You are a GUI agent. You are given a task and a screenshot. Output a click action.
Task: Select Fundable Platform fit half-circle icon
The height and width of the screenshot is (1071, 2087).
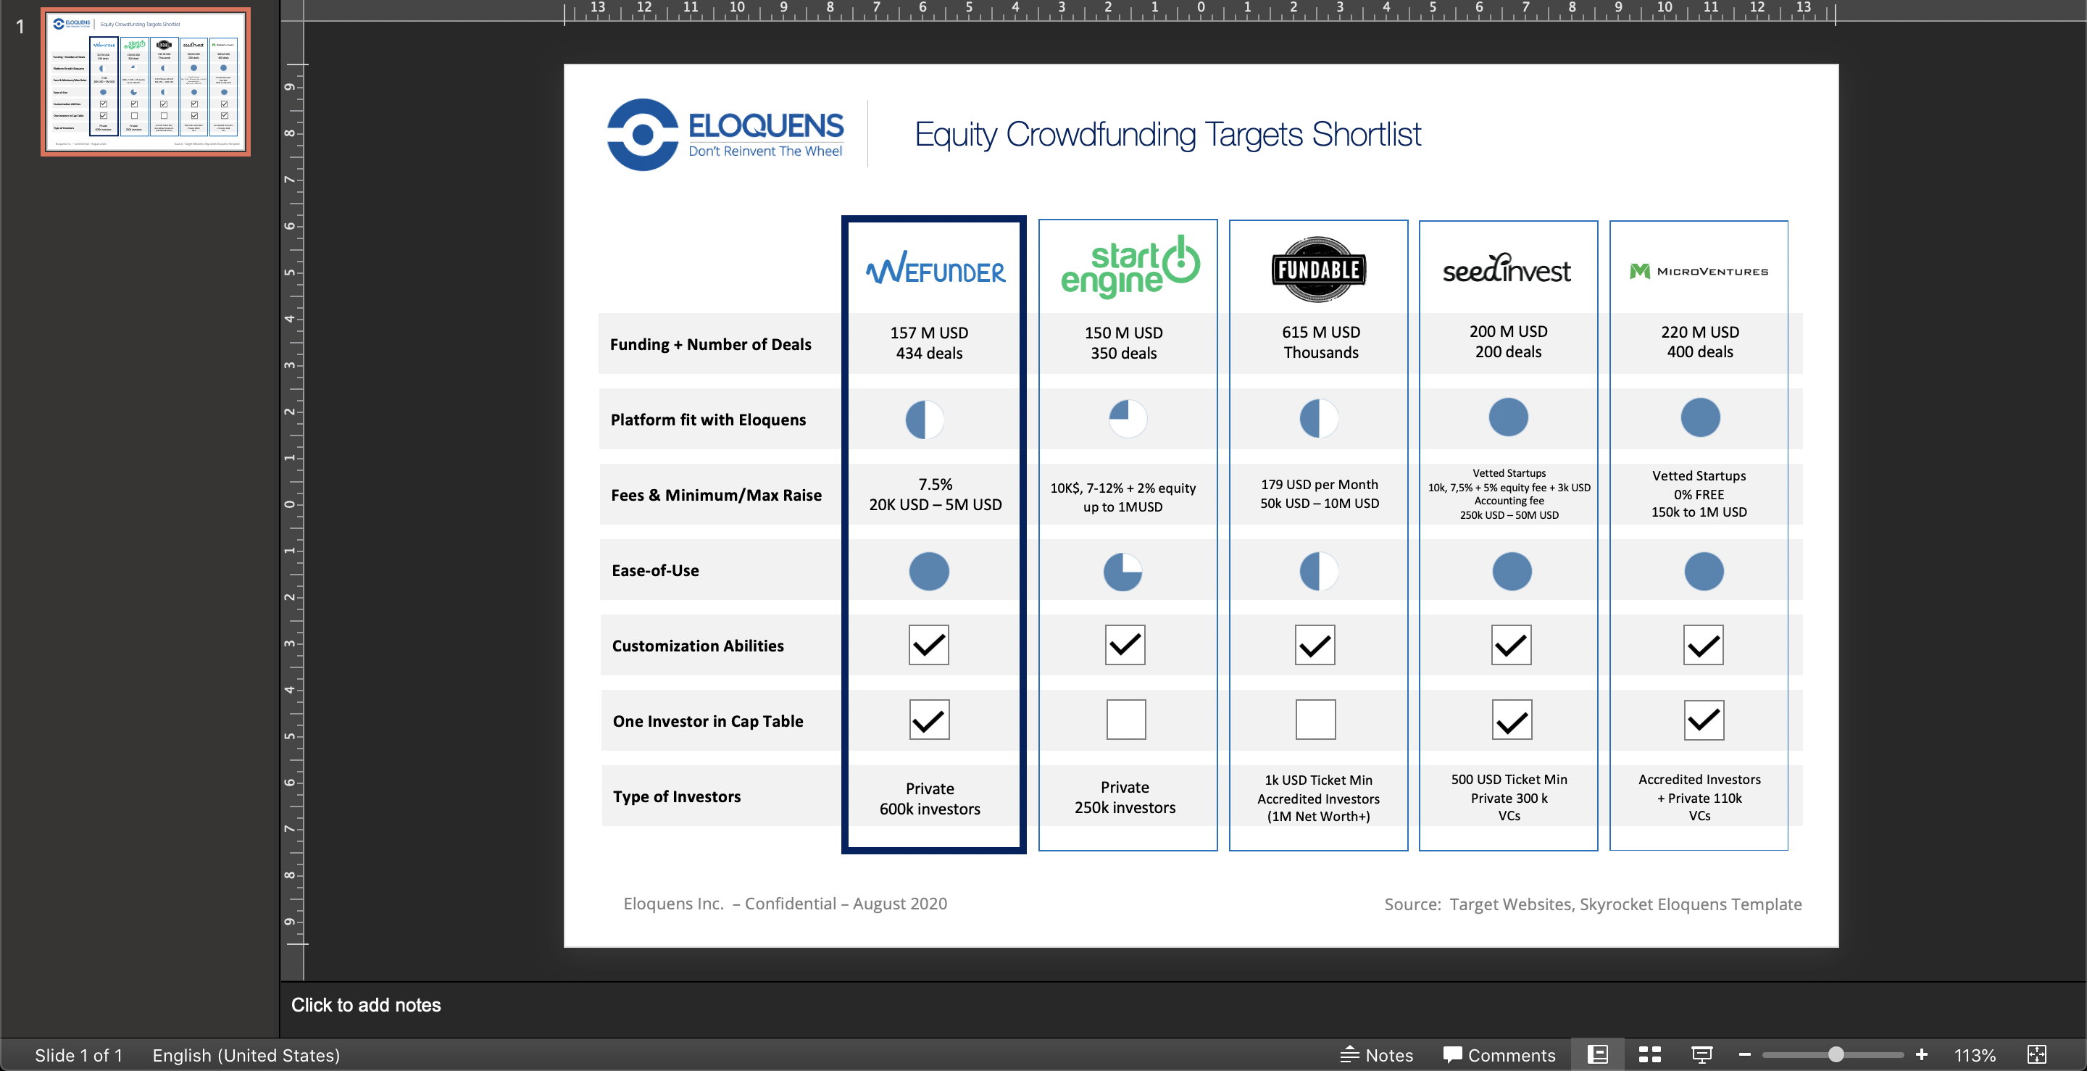click(x=1319, y=418)
